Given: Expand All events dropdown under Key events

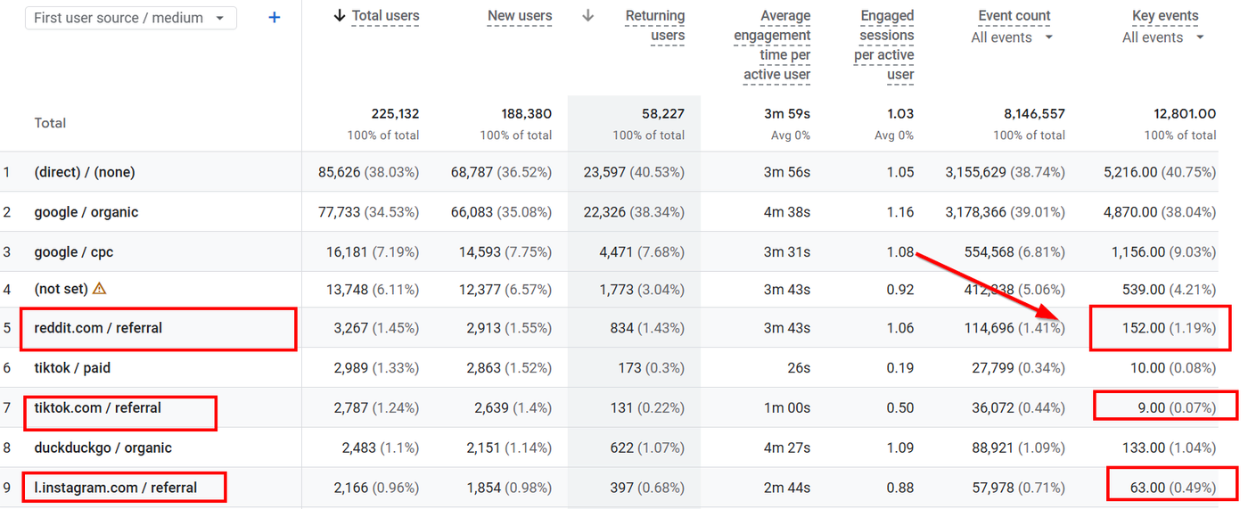Looking at the screenshot, I should (x=1163, y=37).
